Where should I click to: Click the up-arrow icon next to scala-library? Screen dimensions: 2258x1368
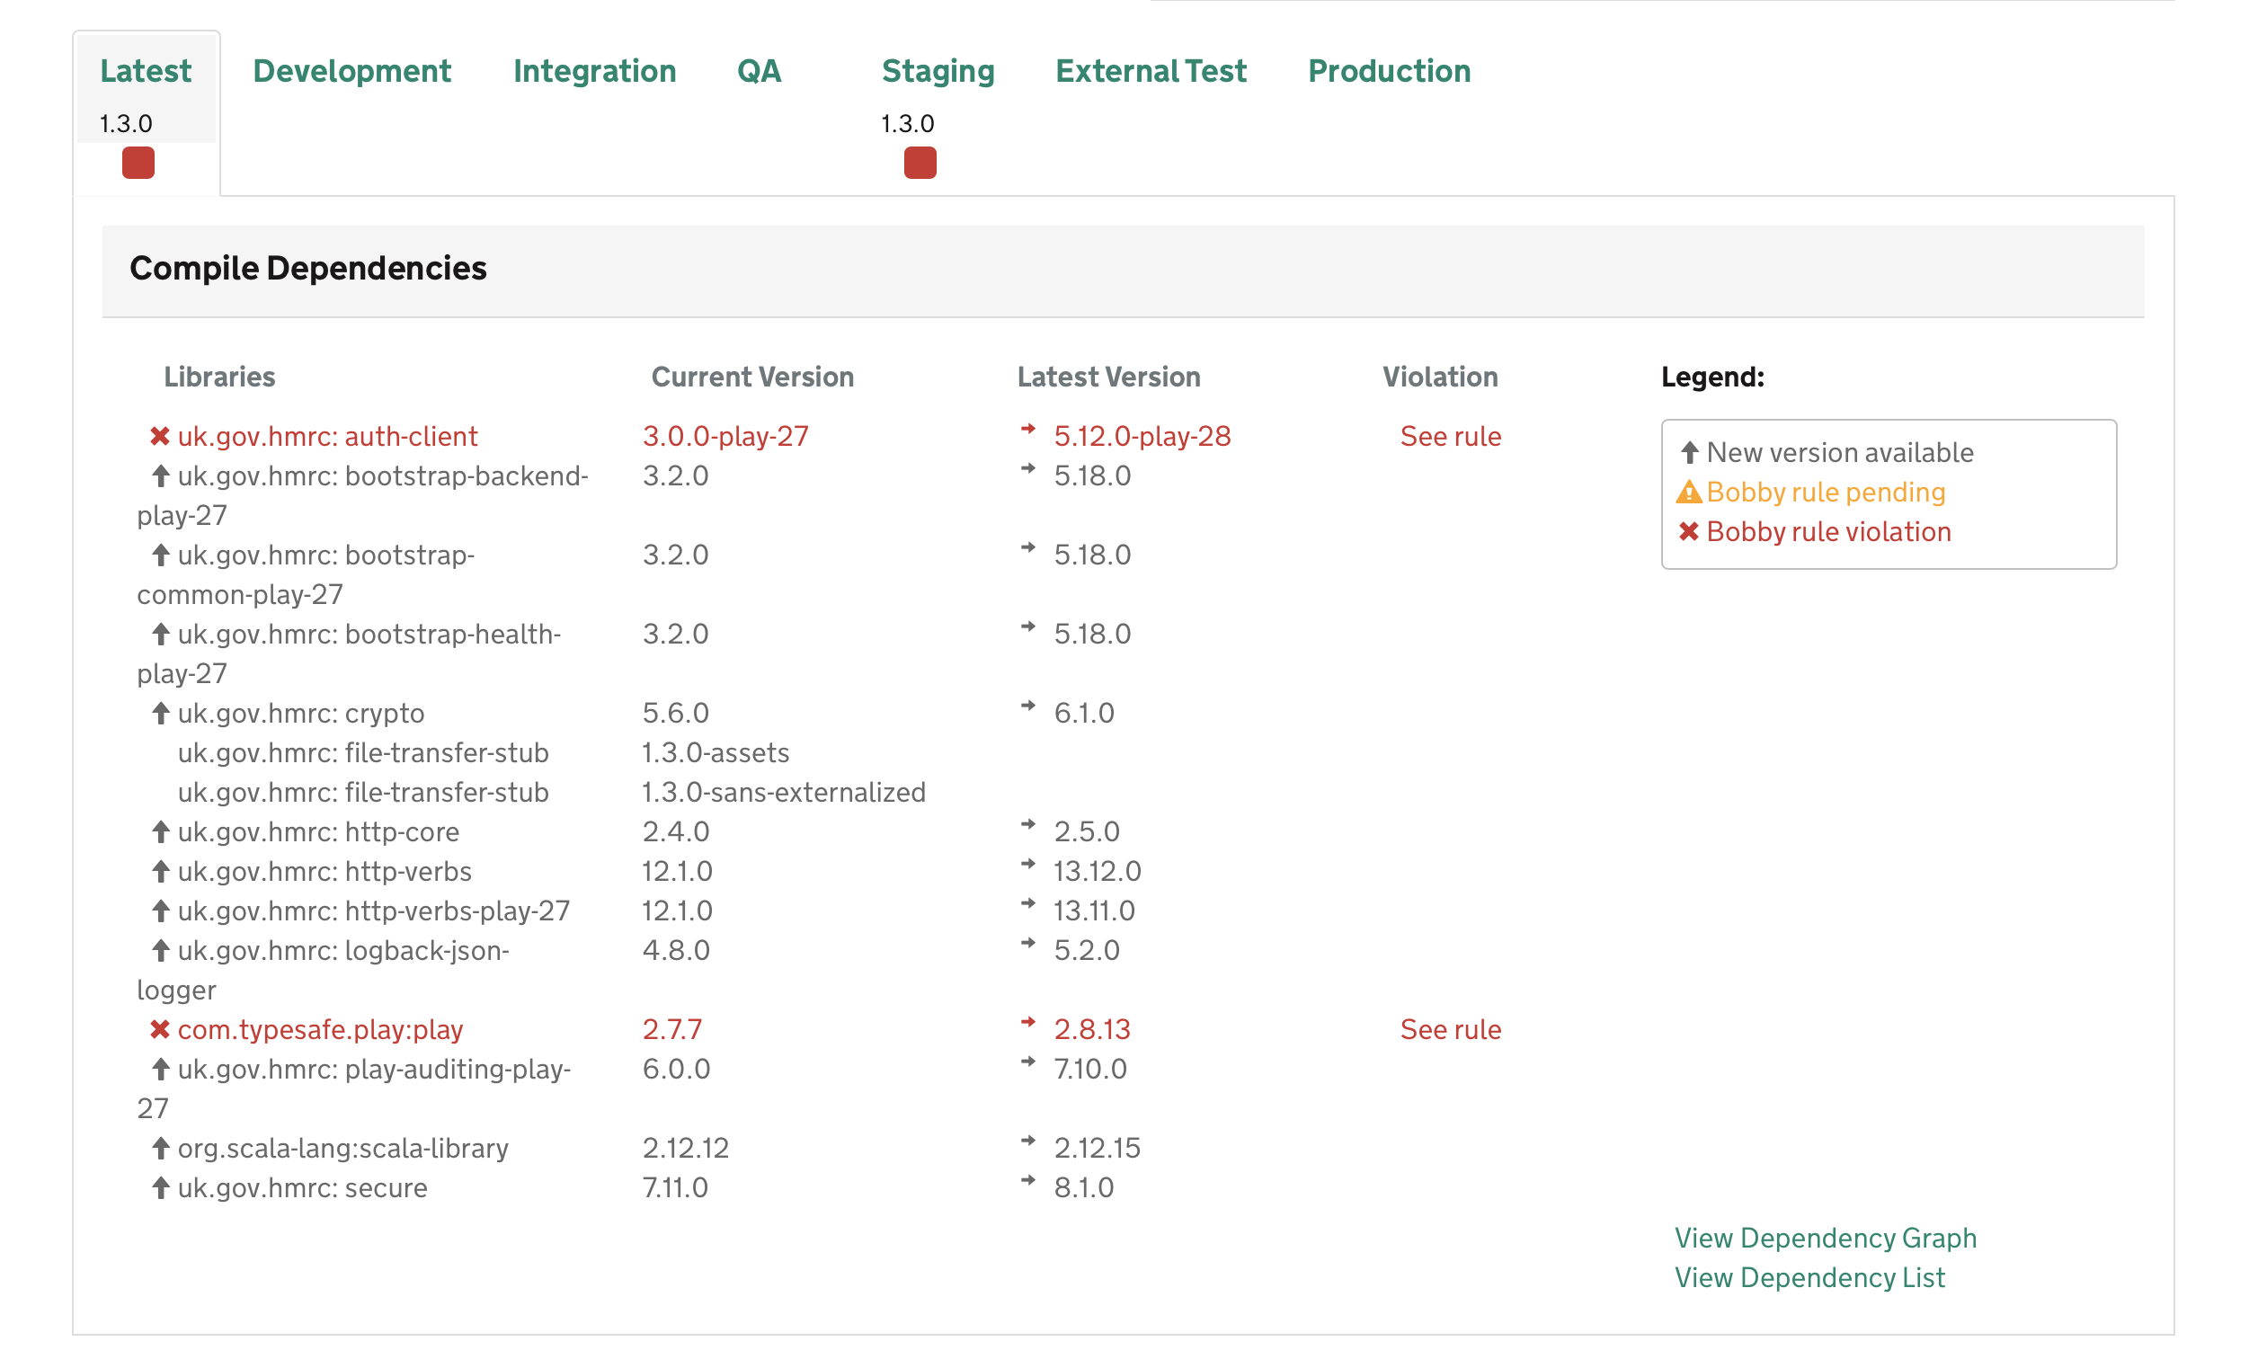pos(160,1147)
